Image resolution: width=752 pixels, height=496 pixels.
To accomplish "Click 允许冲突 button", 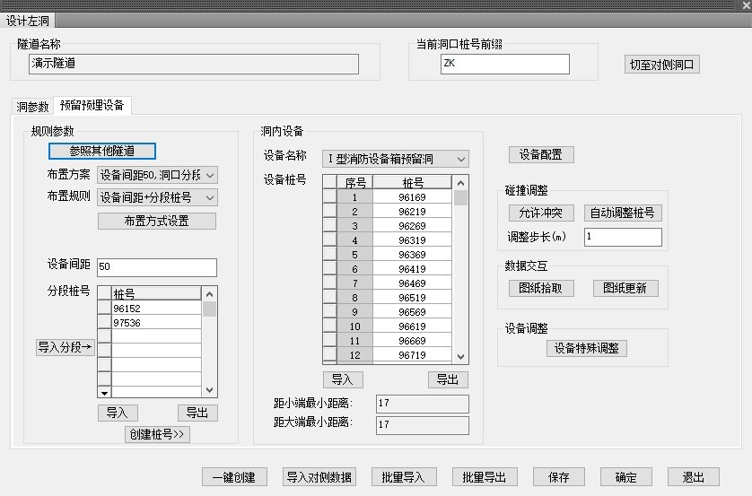I will point(541,213).
